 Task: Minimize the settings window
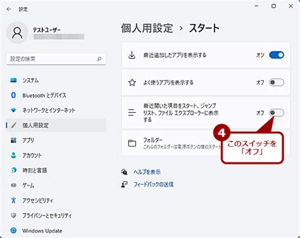(x=256, y=6)
